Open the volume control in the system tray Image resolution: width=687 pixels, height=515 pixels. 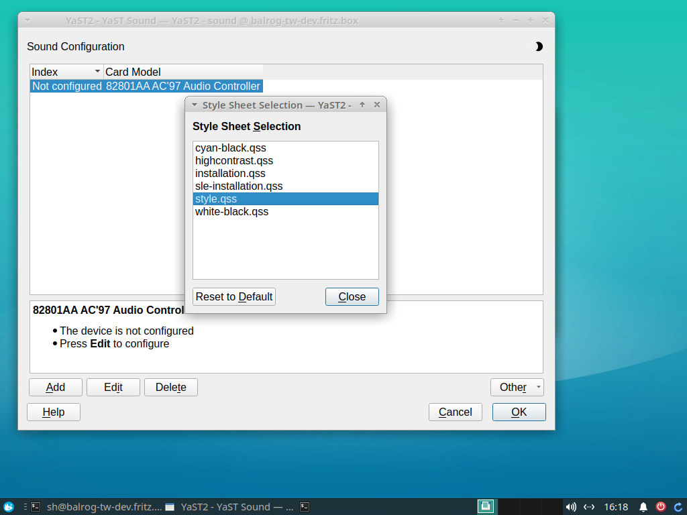click(570, 507)
